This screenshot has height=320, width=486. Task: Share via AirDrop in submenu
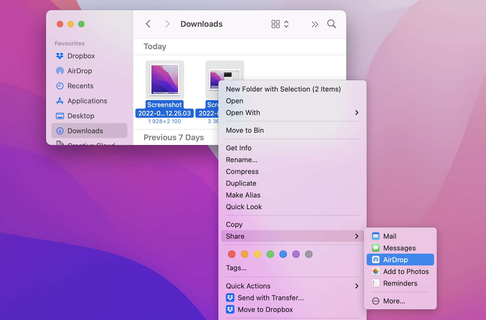coord(400,260)
